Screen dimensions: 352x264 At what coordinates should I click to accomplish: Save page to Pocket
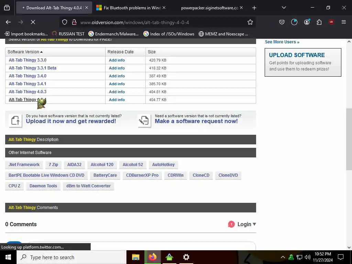click(x=282, y=22)
